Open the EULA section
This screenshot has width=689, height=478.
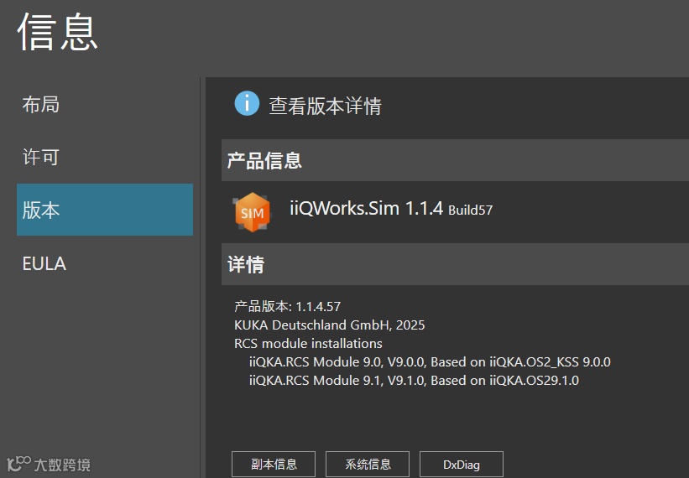(44, 263)
